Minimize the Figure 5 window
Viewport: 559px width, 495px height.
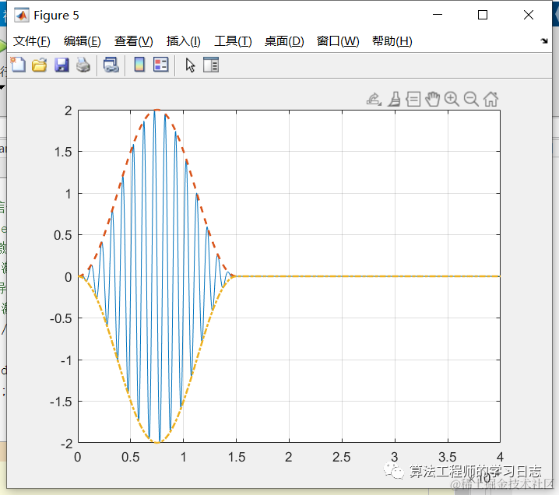(x=438, y=15)
